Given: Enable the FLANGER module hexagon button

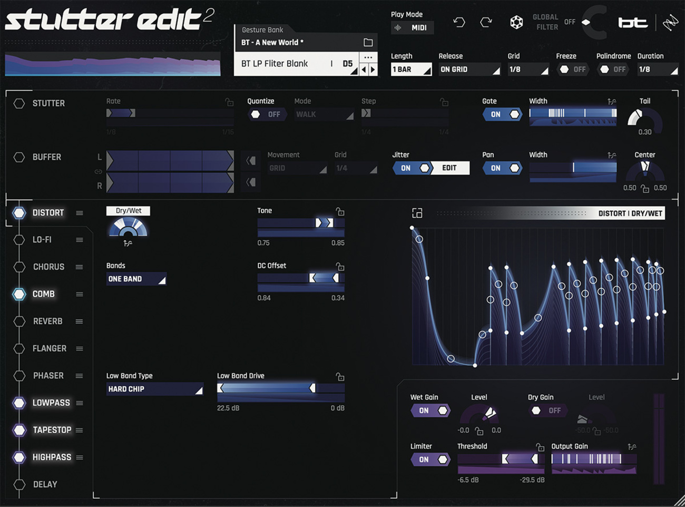Looking at the screenshot, I should click(19, 348).
